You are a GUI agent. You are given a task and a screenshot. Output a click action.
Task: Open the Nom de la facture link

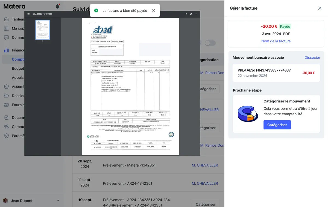click(276, 41)
